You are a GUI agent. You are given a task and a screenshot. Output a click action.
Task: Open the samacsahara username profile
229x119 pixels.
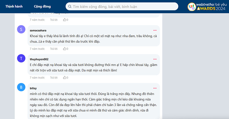point(38,30)
